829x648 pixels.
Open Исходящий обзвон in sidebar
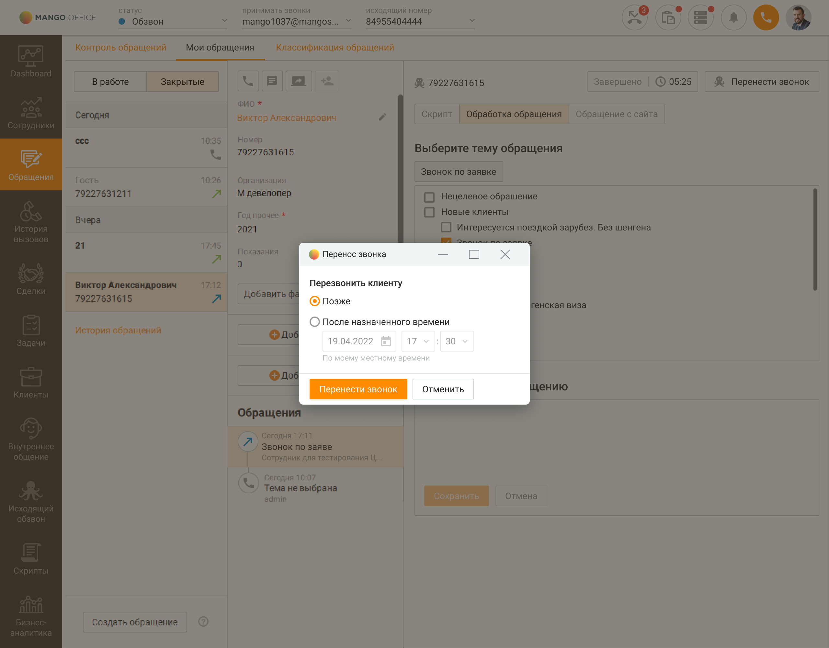click(31, 502)
